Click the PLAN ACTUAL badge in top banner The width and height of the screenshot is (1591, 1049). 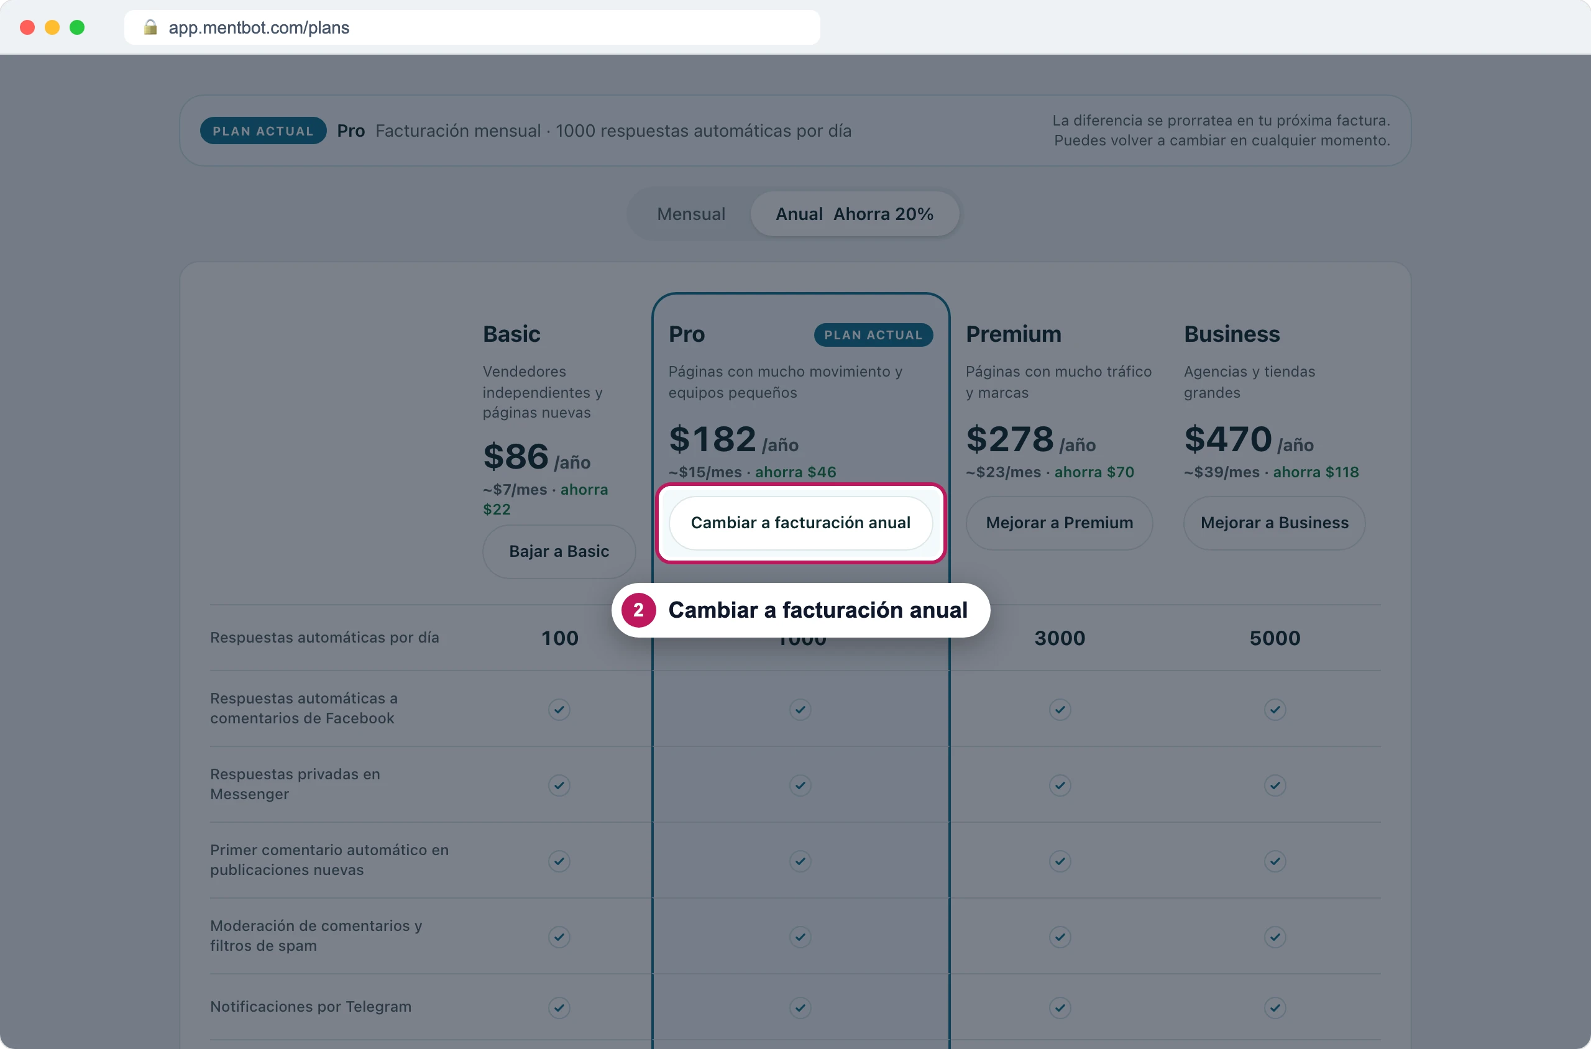(x=263, y=131)
